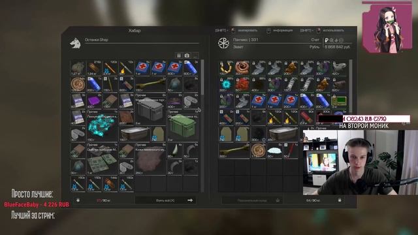Image resolution: width=418 pixels, height=235 pixels.
Task: Select the white fang item marked 4x
Action: click(x=175, y=151)
